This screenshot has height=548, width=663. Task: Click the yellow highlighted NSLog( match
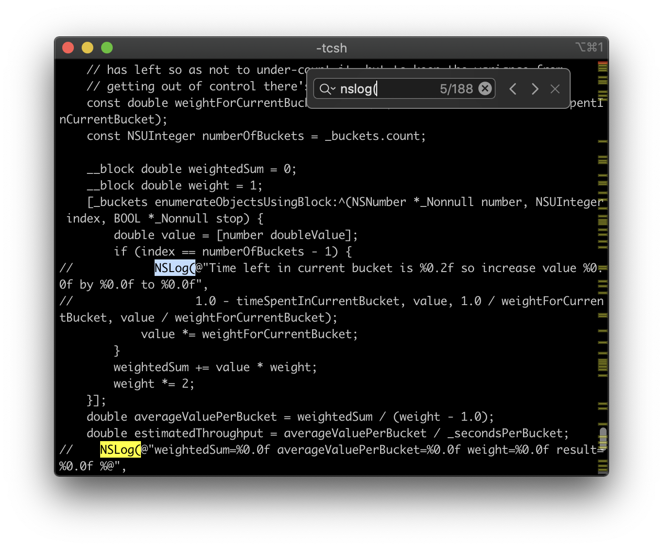[120, 450]
